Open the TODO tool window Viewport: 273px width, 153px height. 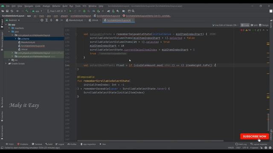click(x=9, y=144)
